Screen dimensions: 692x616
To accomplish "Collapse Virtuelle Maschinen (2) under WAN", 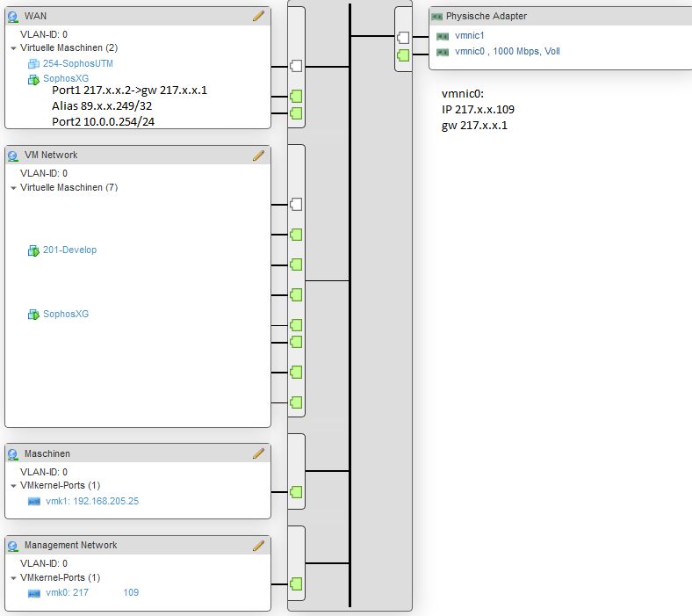I will [13, 48].
